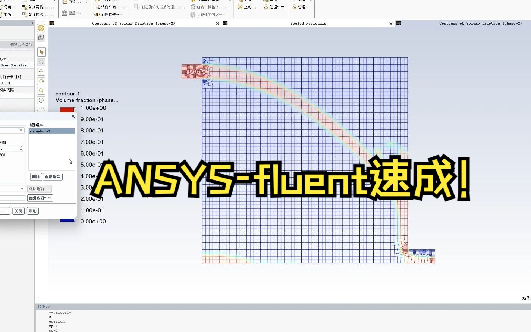Click the reporting interval field
Screen dimensions: 531x332
click(17, 96)
